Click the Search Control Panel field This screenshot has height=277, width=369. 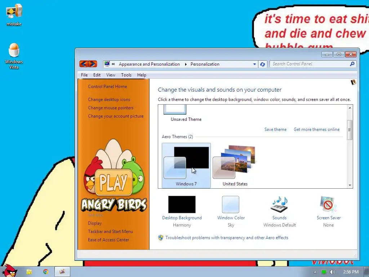(313, 64)
